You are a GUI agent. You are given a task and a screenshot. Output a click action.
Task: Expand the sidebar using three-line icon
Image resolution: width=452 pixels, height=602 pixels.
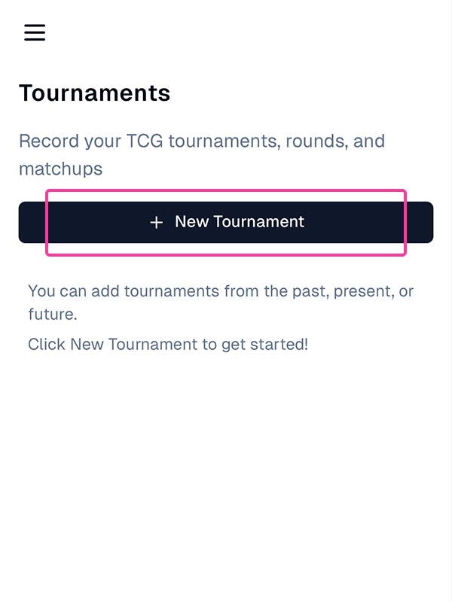[35, 32]
